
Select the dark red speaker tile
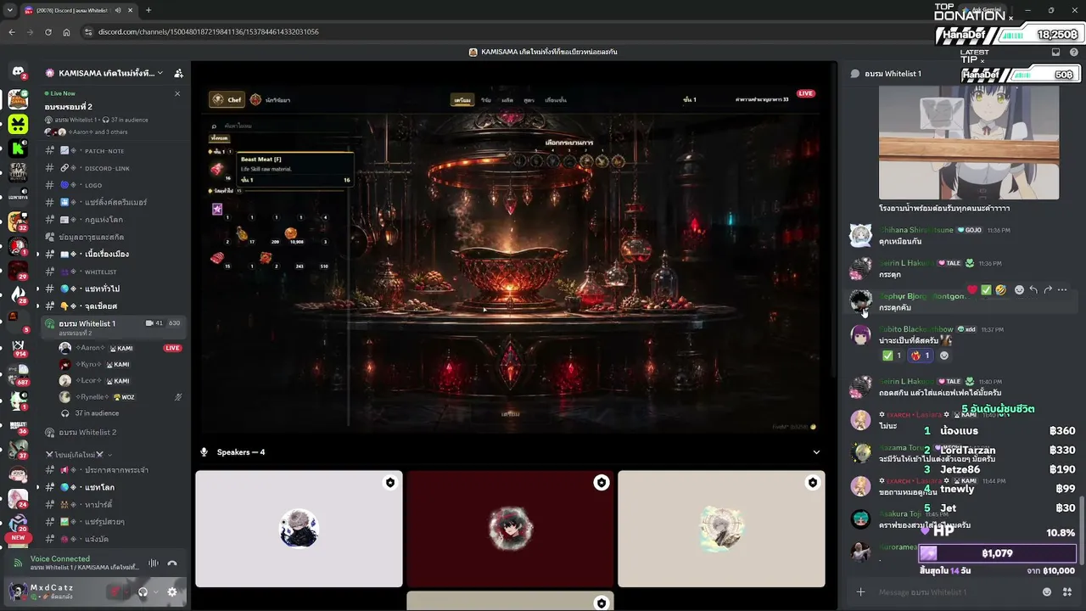click(x=510, y=529)
